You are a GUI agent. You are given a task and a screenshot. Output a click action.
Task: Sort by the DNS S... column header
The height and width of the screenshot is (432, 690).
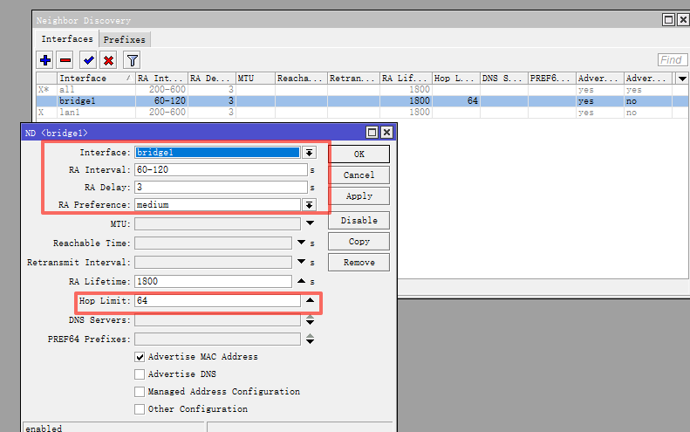pyautogui.click(x=504, y=79)
